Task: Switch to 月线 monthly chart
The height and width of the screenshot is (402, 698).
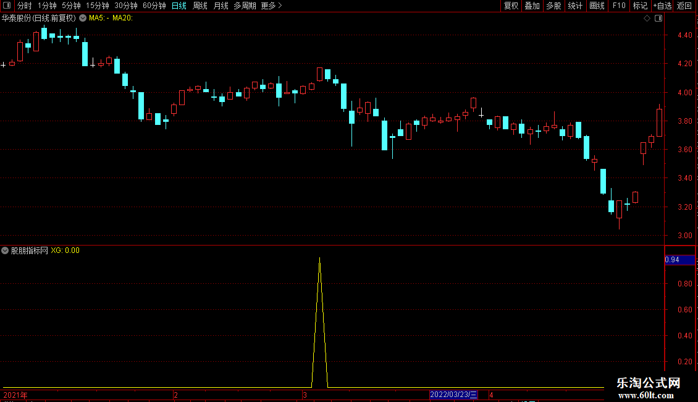Action: click(x=221, y=6)
